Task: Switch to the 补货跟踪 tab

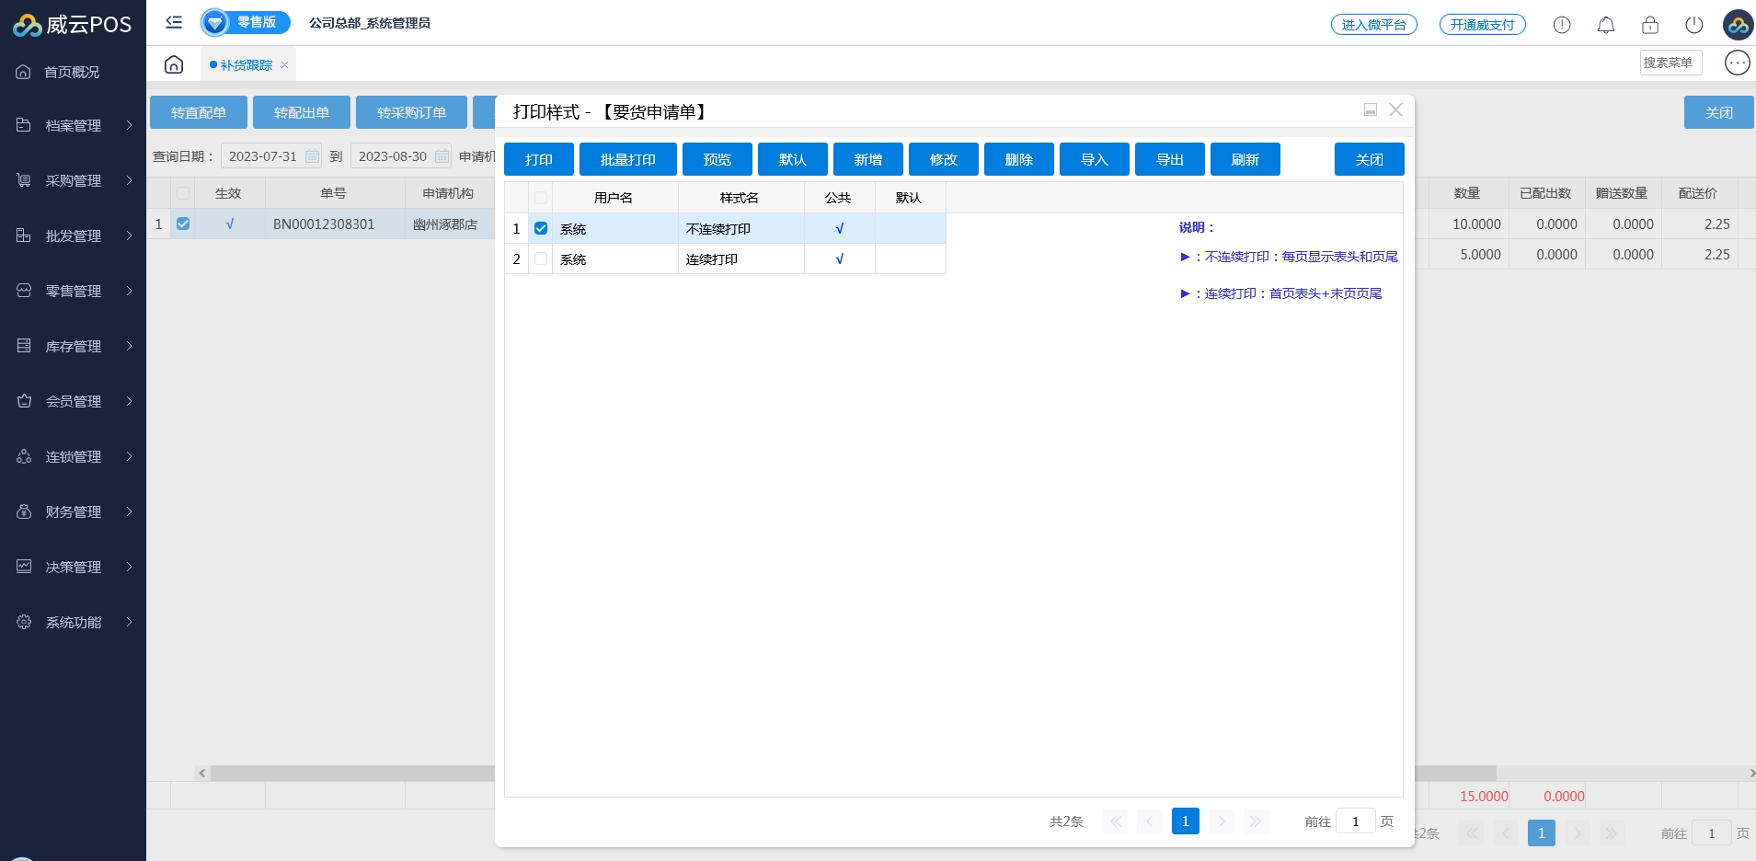Action: [246, 65]
